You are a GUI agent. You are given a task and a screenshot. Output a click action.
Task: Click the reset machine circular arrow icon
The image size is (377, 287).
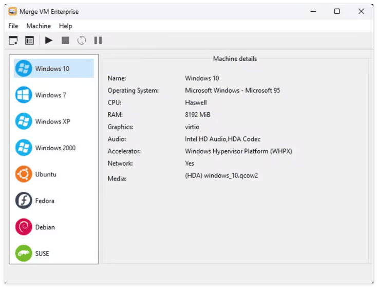(82, 40)
